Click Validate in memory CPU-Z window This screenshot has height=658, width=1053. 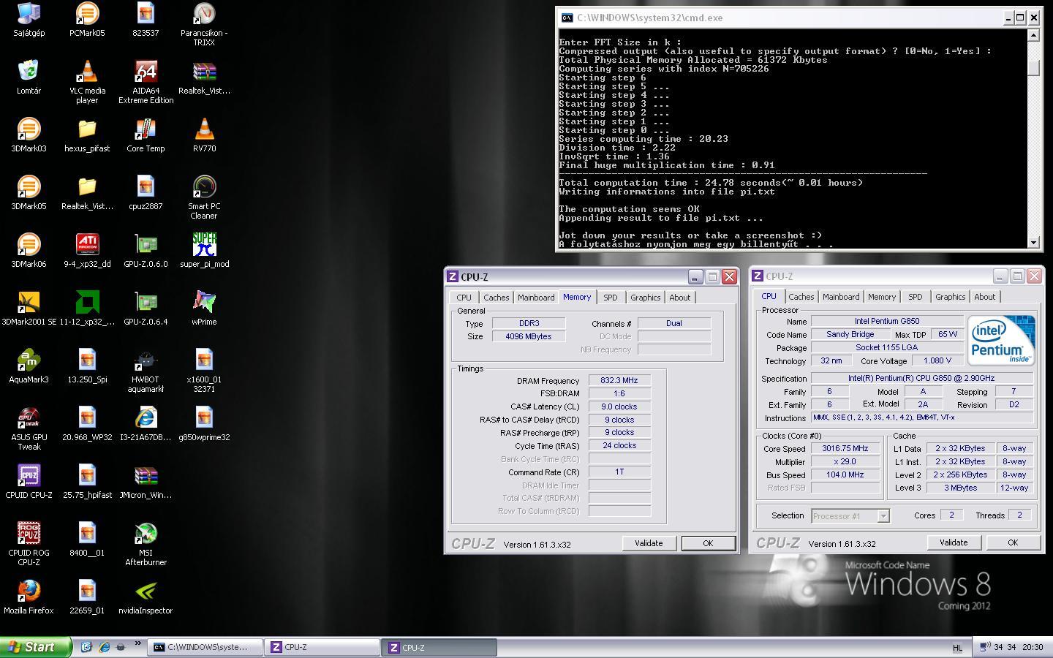(x=649, y=543)
